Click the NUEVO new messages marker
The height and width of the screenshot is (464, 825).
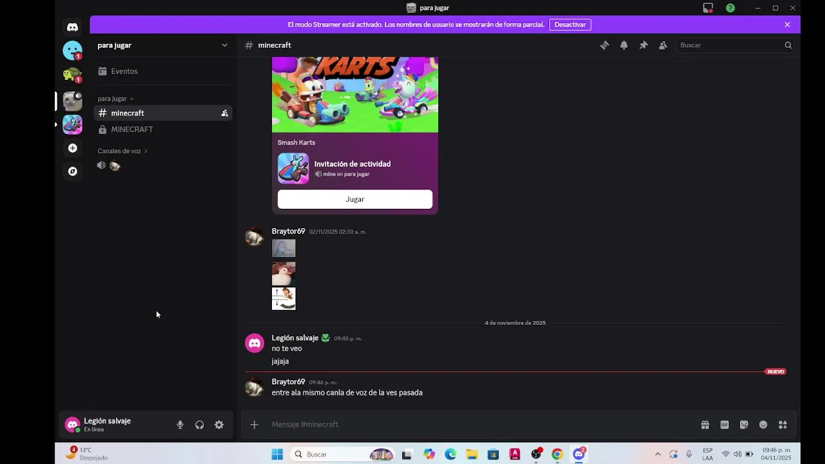coord(775,372)
